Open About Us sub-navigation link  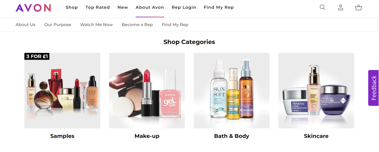tap(26, 25)
